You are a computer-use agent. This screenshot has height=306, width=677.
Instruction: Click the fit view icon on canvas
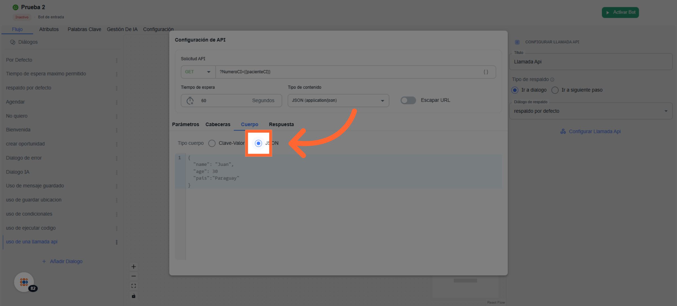pyautogui.click(x=133, y=286)
